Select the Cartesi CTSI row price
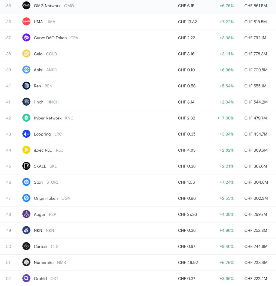Image resolution: width=276 pixels, height=286 pixels. coord(187,246)
